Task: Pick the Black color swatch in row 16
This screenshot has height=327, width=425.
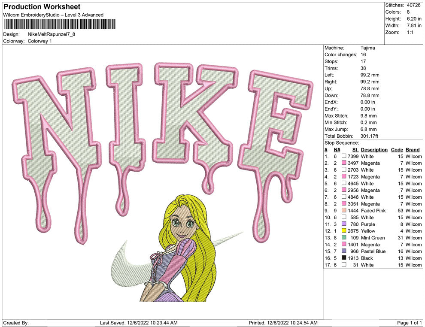Action: (344, 257)
